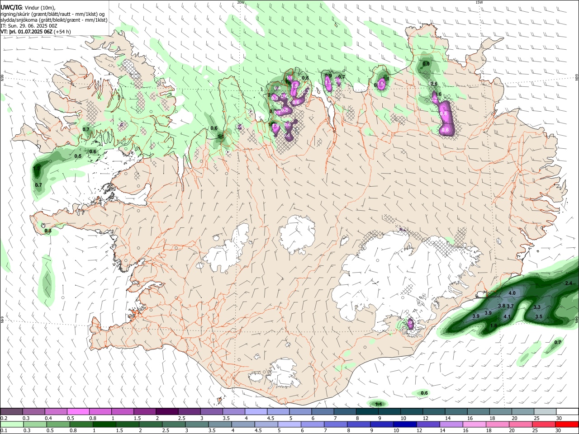The image size is (579, 434).
Task: Click the 3.8 rainfall value
Action: [502, 306]
